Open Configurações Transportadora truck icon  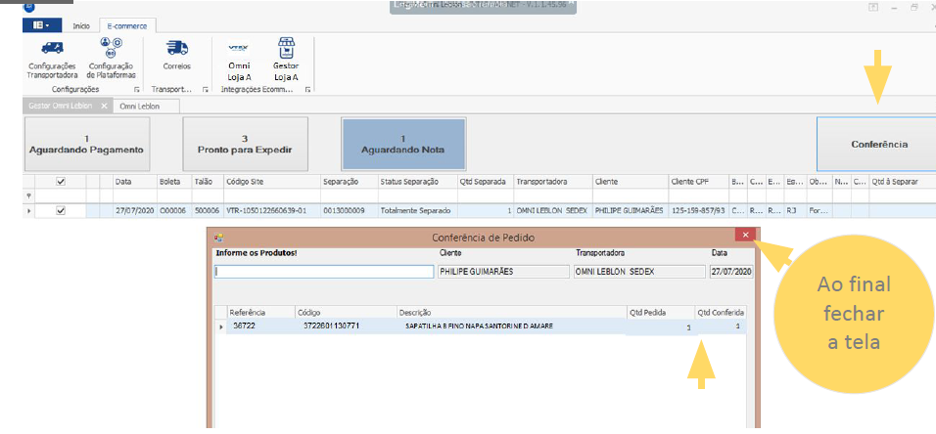[53, 48]
